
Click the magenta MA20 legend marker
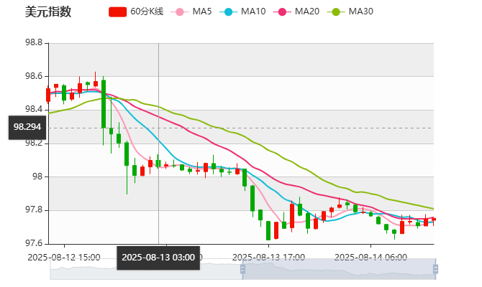[282, 11]
